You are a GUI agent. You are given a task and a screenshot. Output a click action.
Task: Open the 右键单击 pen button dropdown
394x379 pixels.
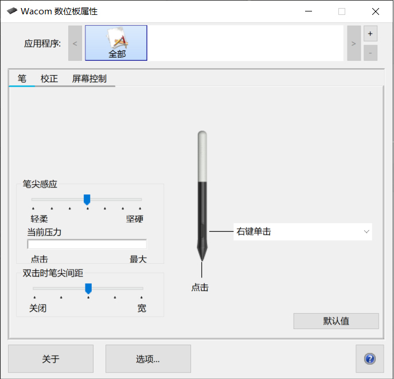303,232
